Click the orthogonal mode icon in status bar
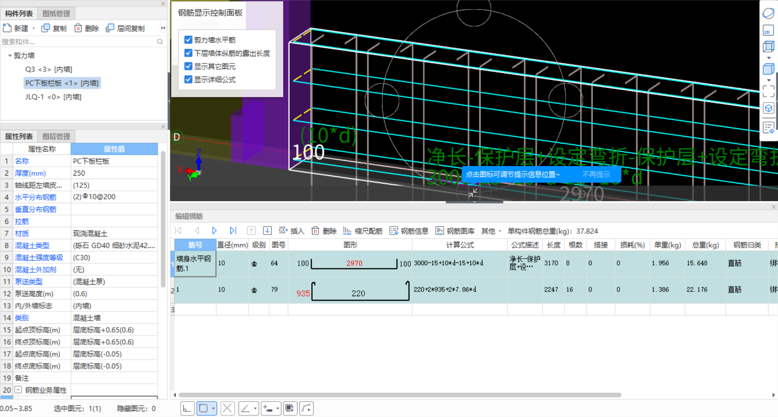The height and width of the screenshot is (417, 778). [x=187, y=409]
